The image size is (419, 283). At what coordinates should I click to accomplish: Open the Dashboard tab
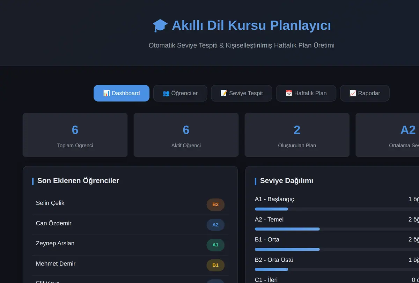pyautogui.click(x=122, y=93)
